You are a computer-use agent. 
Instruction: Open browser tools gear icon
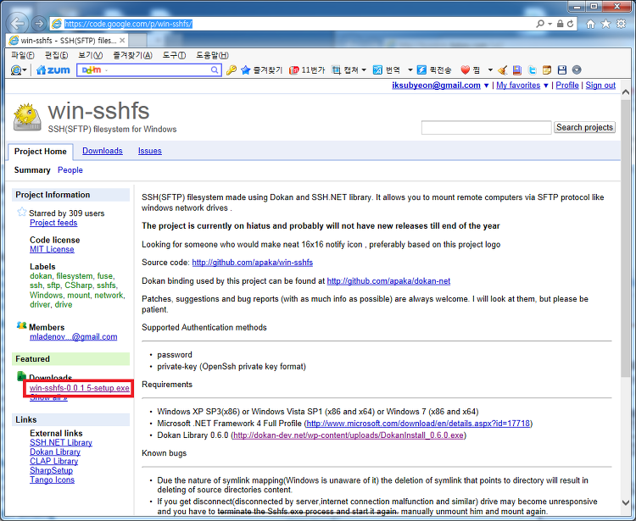point(621,25)
